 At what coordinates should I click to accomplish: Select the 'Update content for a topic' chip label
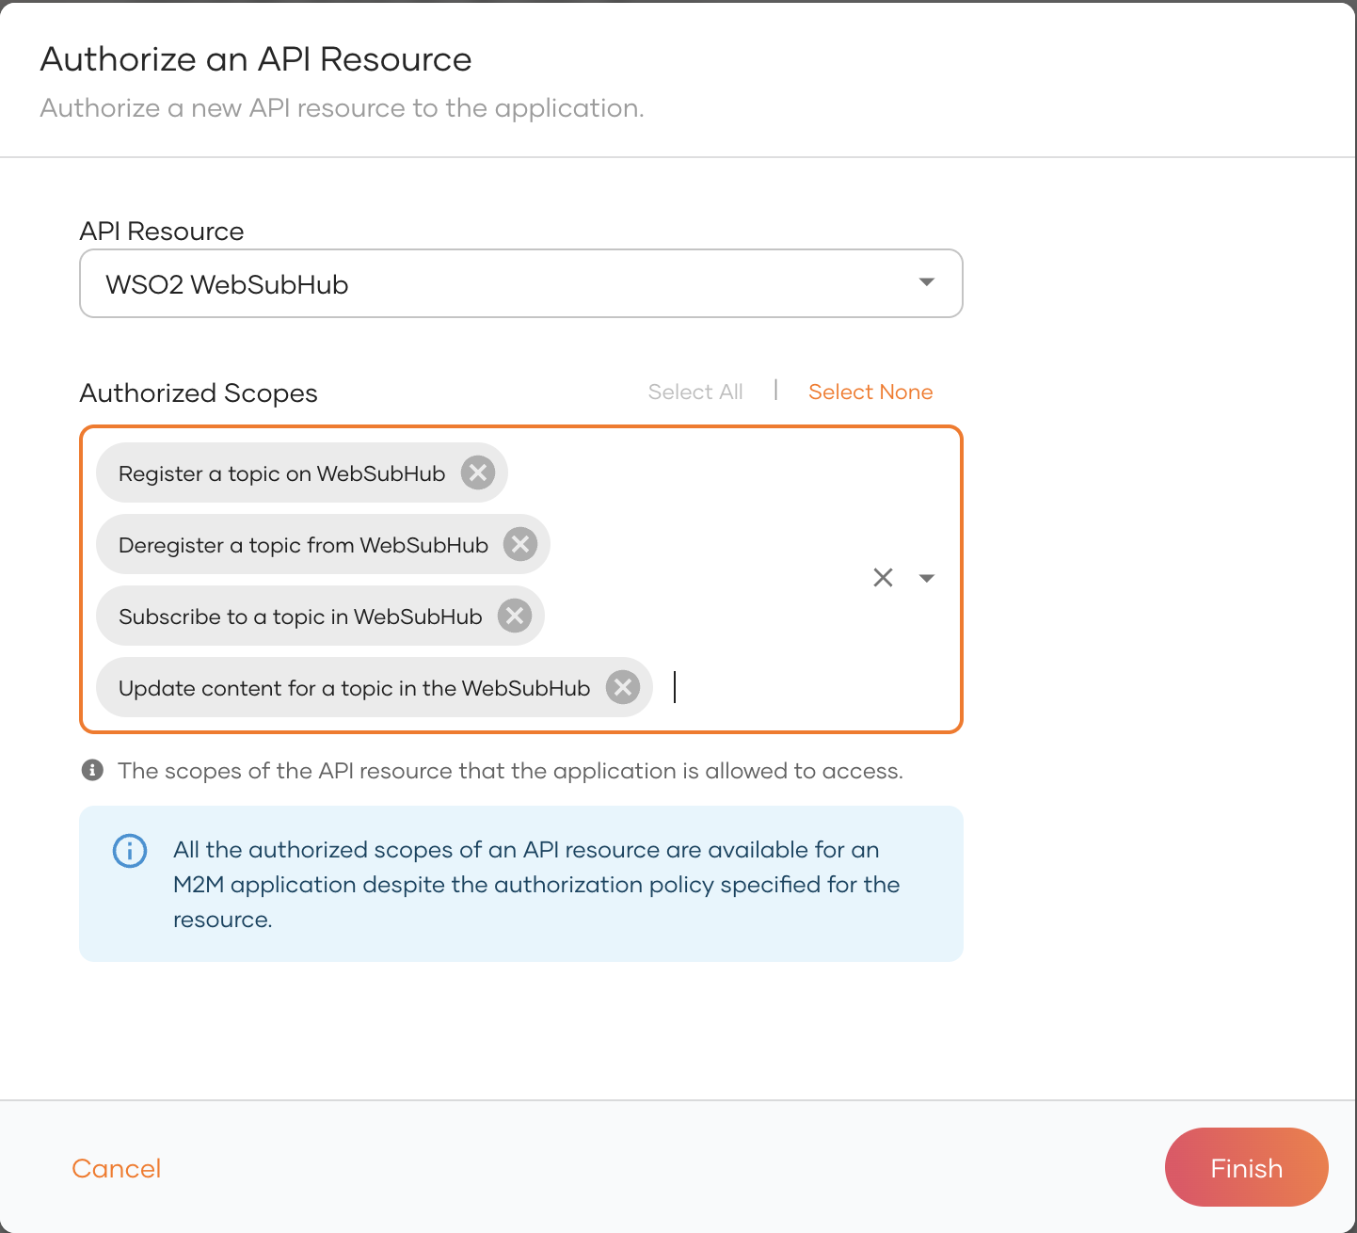tap(354, 688)
